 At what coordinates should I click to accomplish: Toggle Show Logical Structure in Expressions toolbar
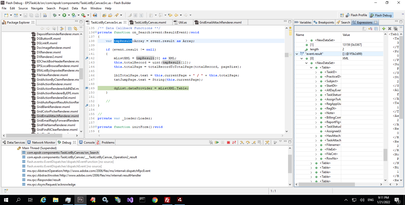point(370,29)
